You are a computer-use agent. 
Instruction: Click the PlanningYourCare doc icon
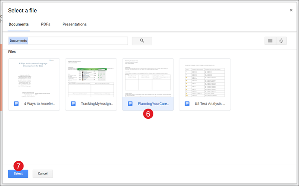(130, 103)
